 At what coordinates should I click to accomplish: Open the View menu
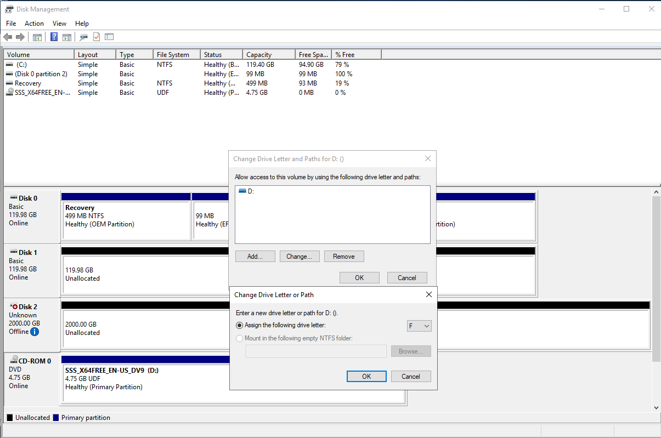pos(59,24)
